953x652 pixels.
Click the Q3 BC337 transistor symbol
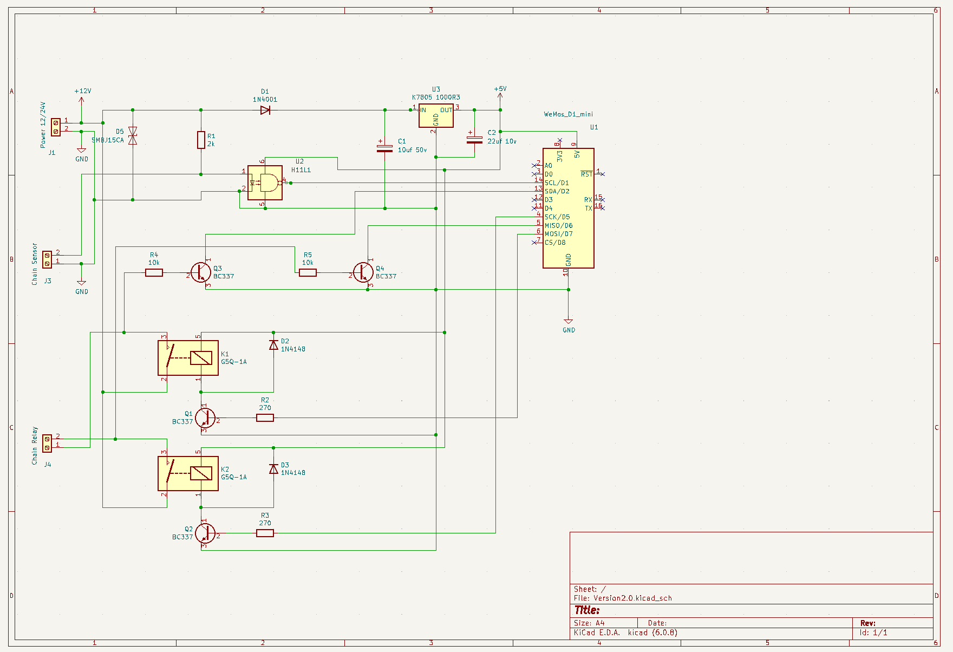coord(201,272)
